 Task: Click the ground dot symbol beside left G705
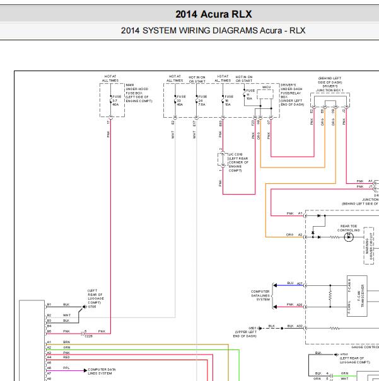tap(84, 307)
